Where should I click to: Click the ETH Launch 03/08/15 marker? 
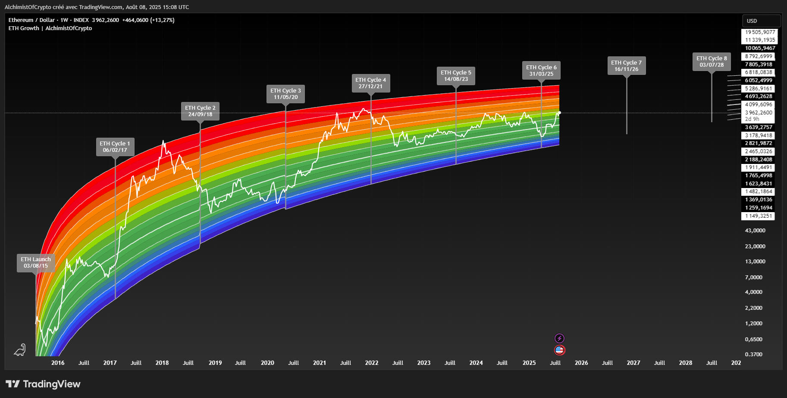coord(36,262)
